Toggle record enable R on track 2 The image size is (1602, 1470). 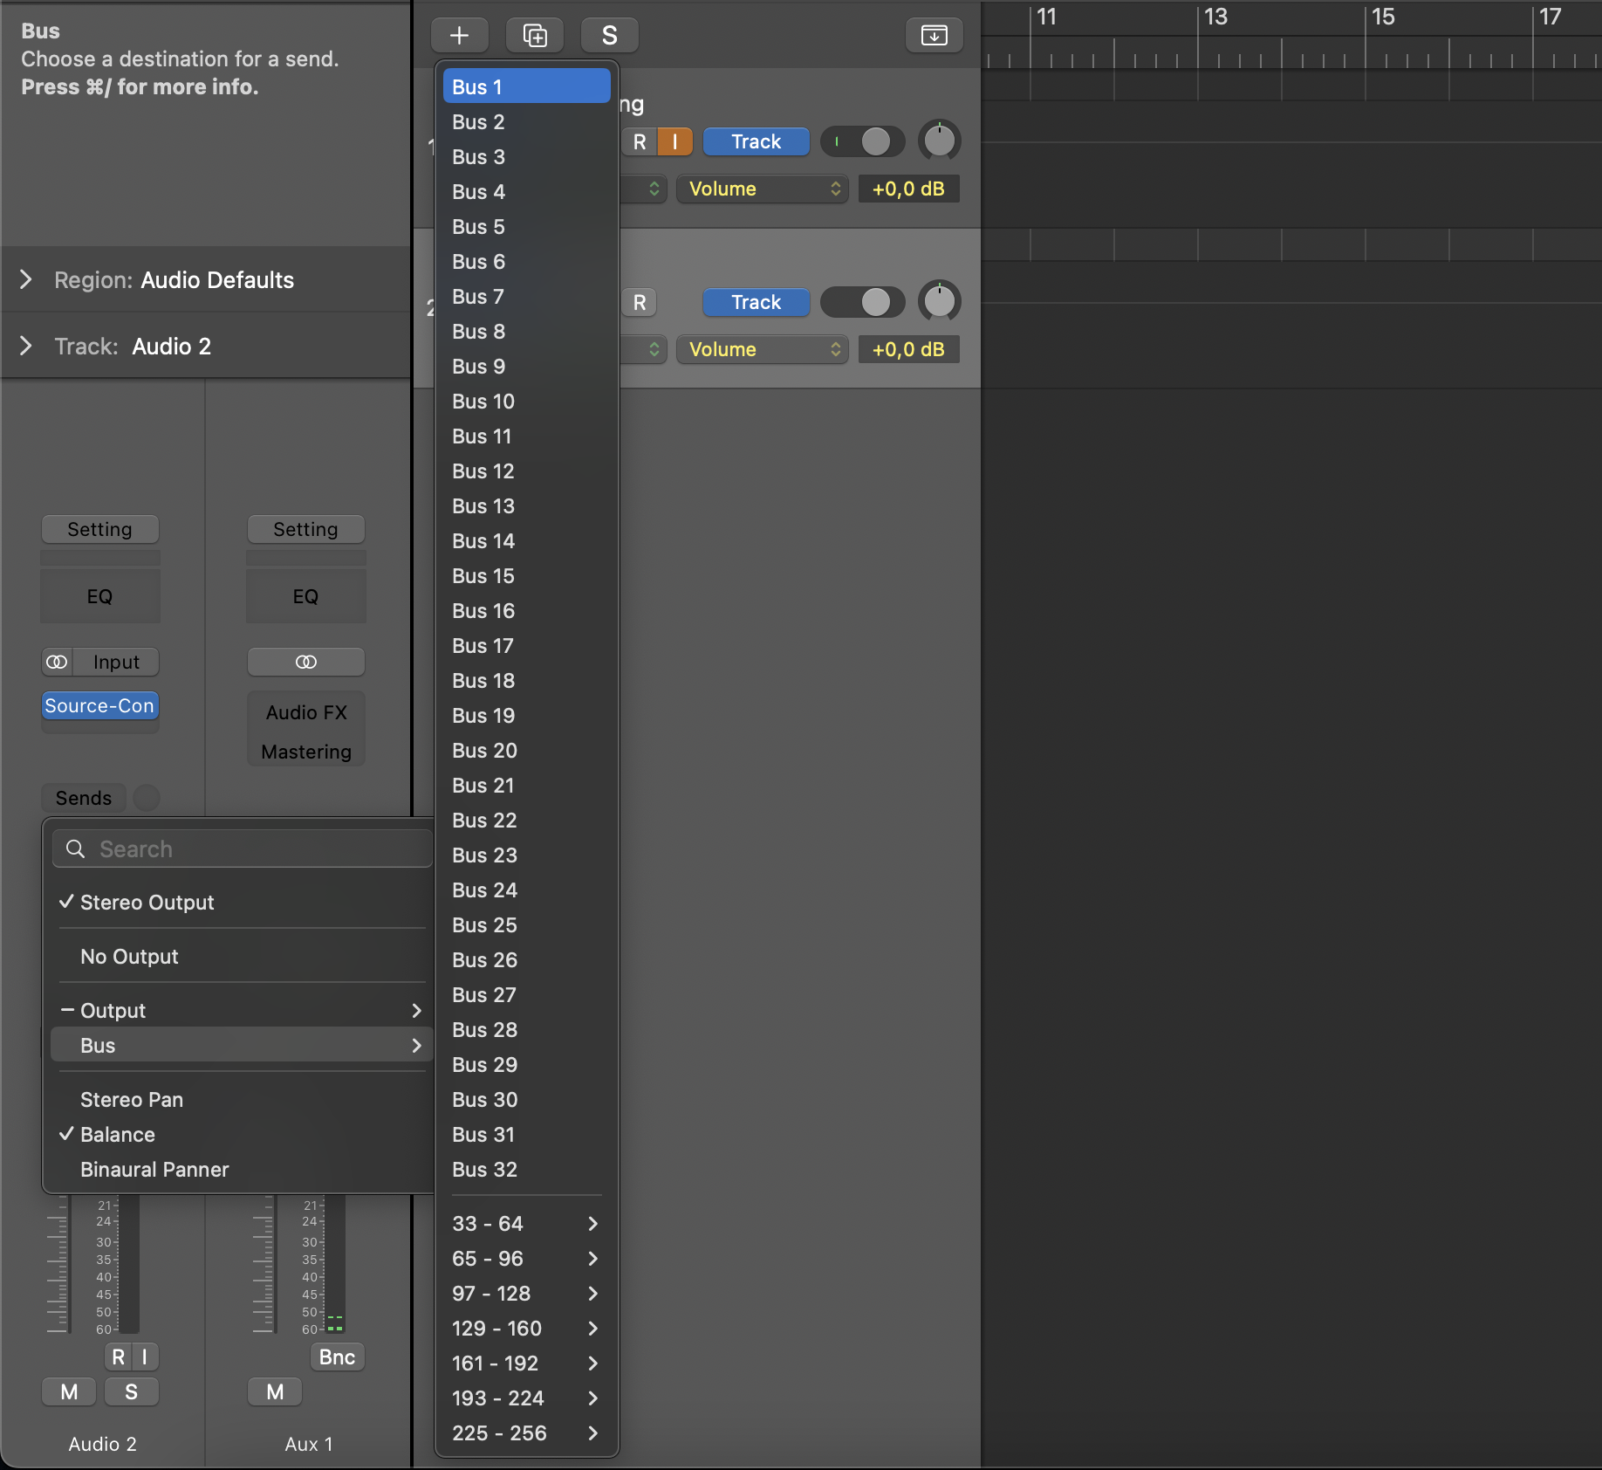pyautogui.click(x=640, y=302)
